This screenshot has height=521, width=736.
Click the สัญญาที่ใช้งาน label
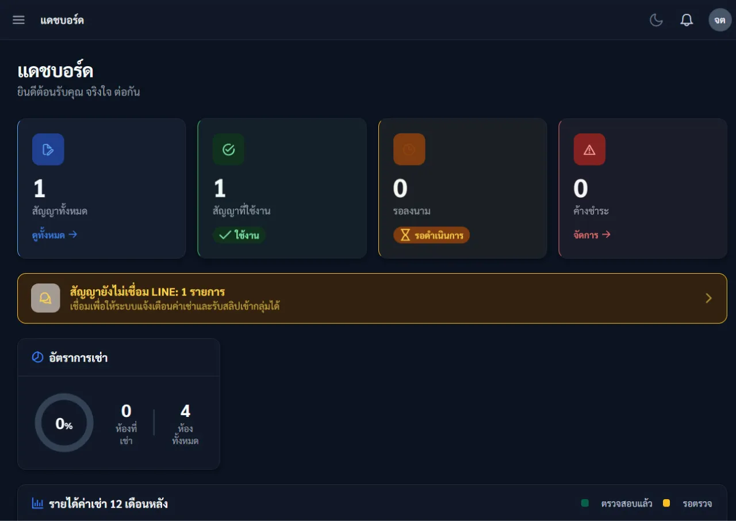coord(241,211)
